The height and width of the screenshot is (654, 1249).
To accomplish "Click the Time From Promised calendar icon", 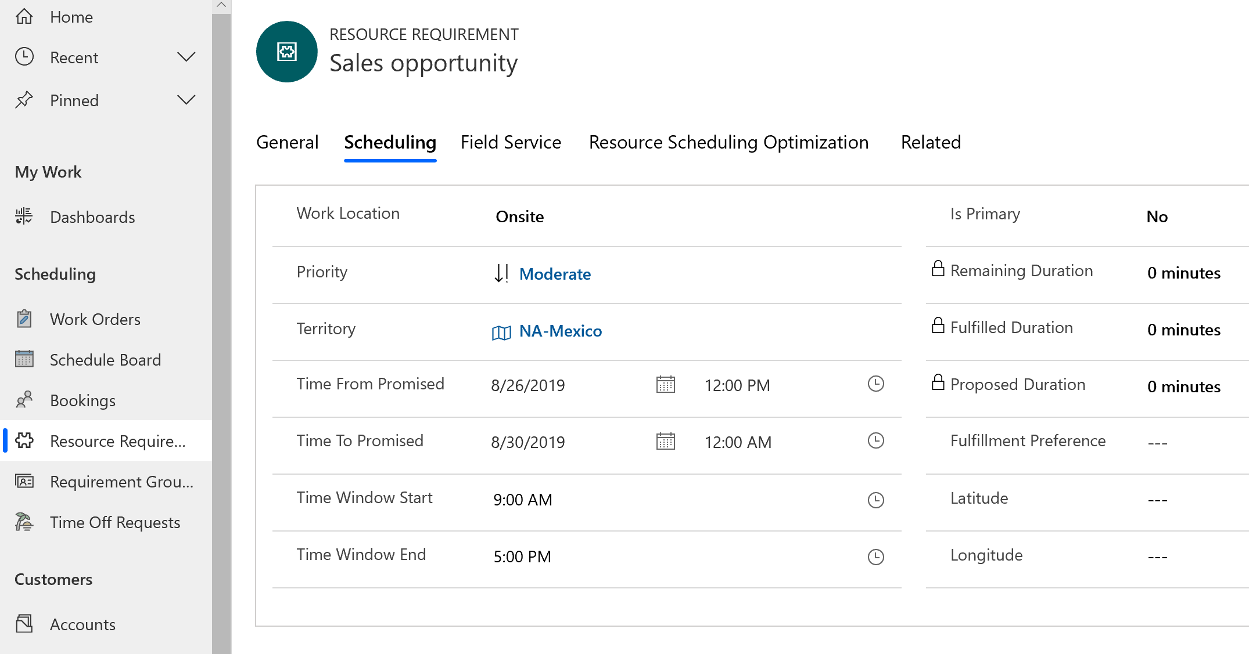I will pos(665,384).
